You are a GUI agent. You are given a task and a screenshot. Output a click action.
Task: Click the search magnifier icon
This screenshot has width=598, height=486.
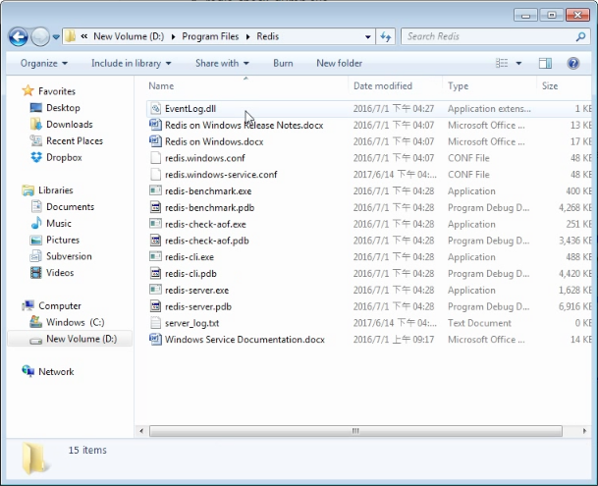[x=580, y=36]
